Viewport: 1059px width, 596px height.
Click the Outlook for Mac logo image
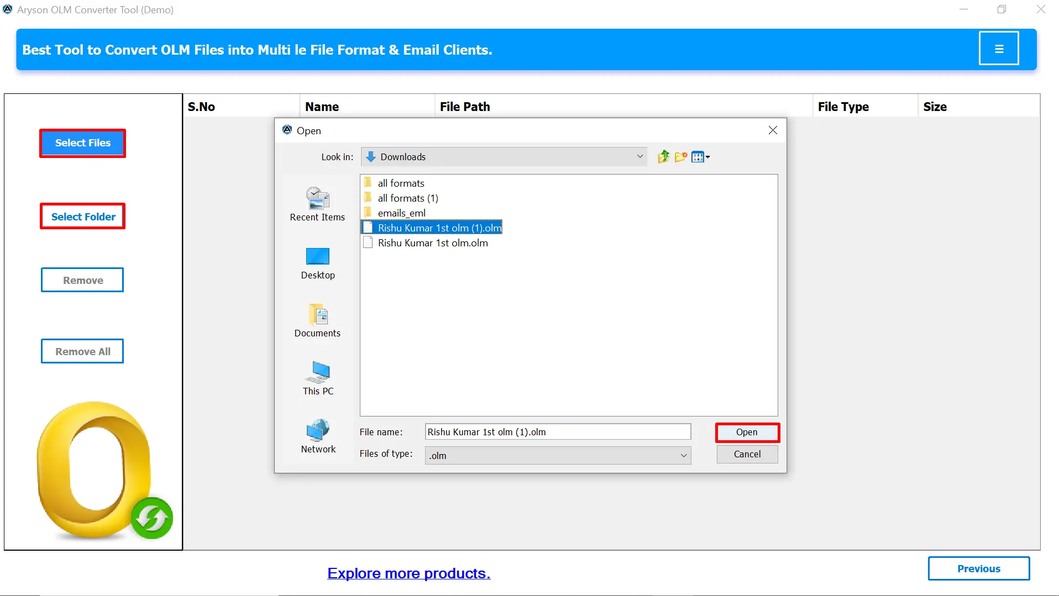point(104,471)
